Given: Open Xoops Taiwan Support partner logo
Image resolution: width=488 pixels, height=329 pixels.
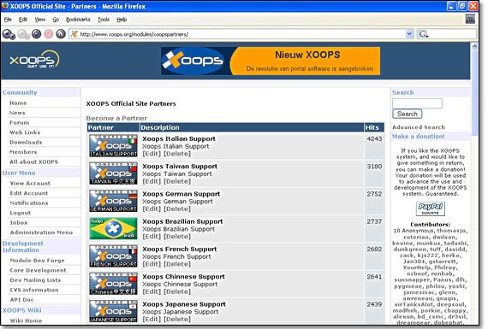Looking at the screenshot, I should [113, 173].
